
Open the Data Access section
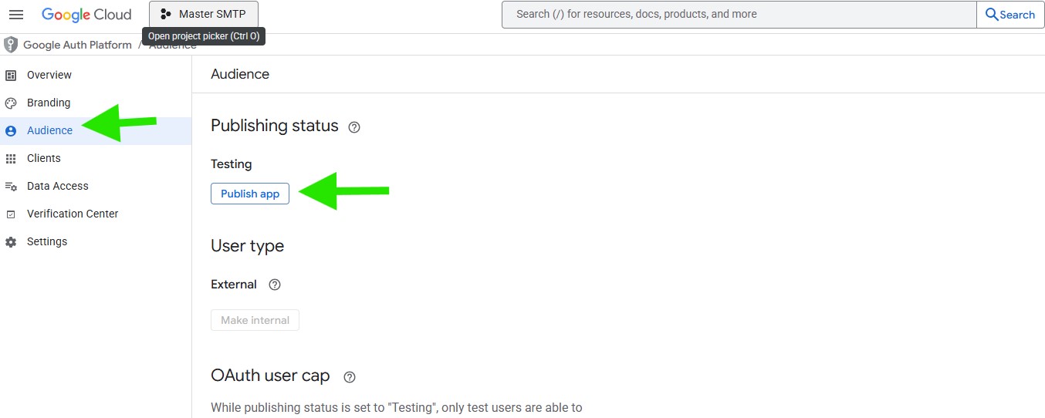pyautogui.click(x=58, y=186)
